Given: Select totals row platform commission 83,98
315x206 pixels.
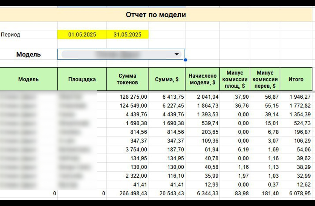Looking at the screenshot, I should click(x=235, y=193).
